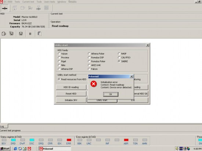Viewport: 202px width, 151px height.
Task: Click the red ABR error register indicator
Action: pos(126,140)
